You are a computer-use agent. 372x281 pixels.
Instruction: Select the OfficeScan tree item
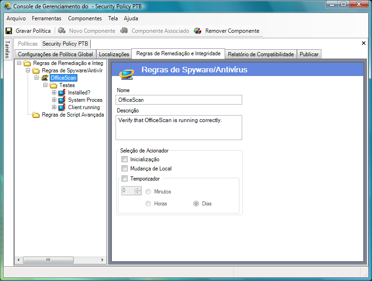(x=64, y=78)
